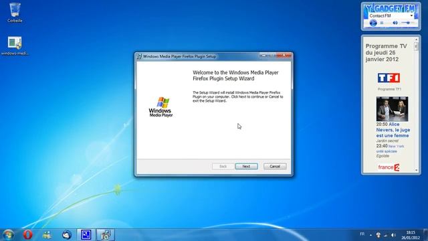Launch Opera from the taskbar
This screenshot has width=428, height=241.
click(x=27, y=235)
